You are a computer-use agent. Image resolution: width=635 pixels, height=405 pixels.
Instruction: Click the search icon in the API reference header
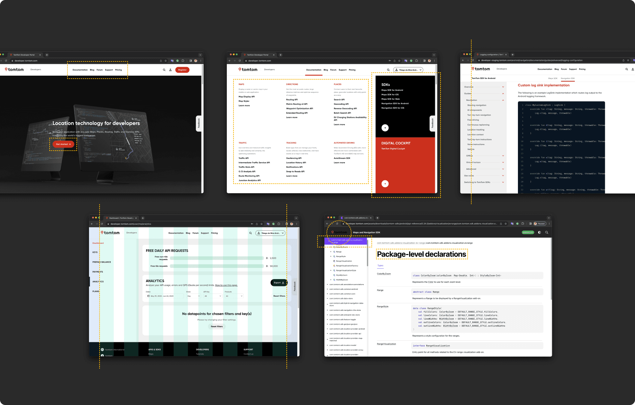pos(547,232)
